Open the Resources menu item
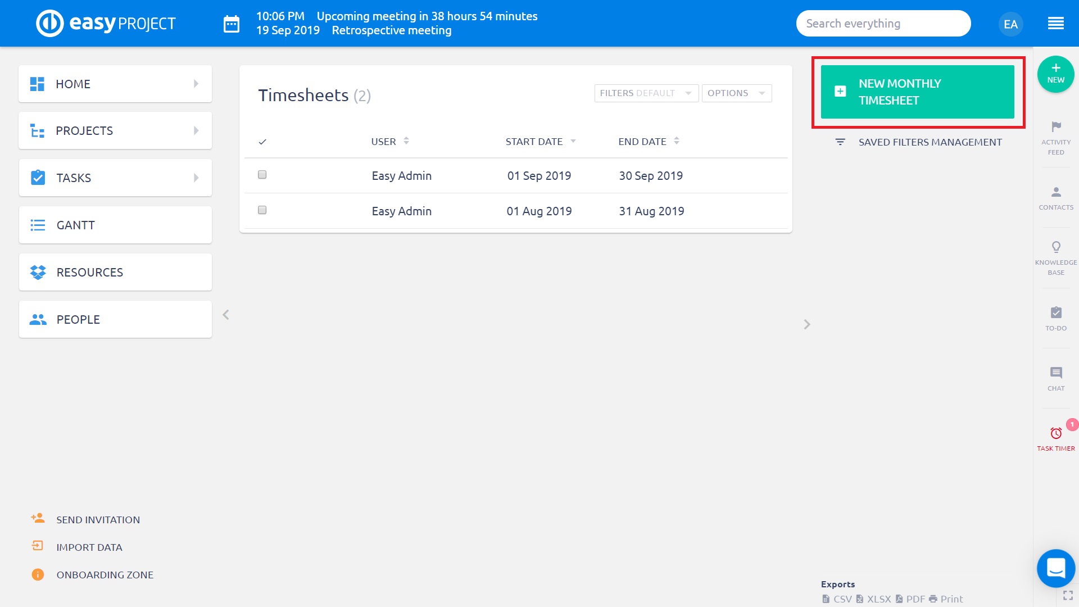 pos(115,272)
